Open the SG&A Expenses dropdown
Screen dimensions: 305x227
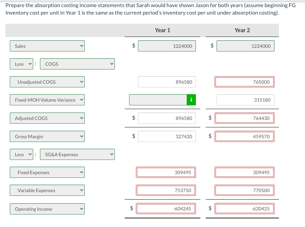(x=77, y=154)
